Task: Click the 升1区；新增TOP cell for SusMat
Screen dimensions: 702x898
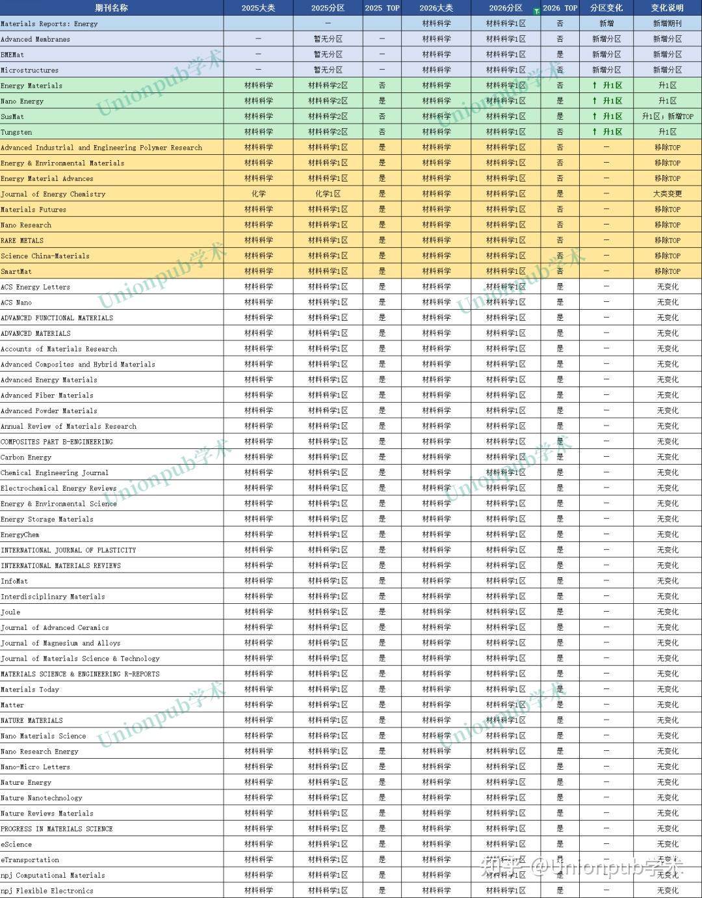Action: click(668, 116)
